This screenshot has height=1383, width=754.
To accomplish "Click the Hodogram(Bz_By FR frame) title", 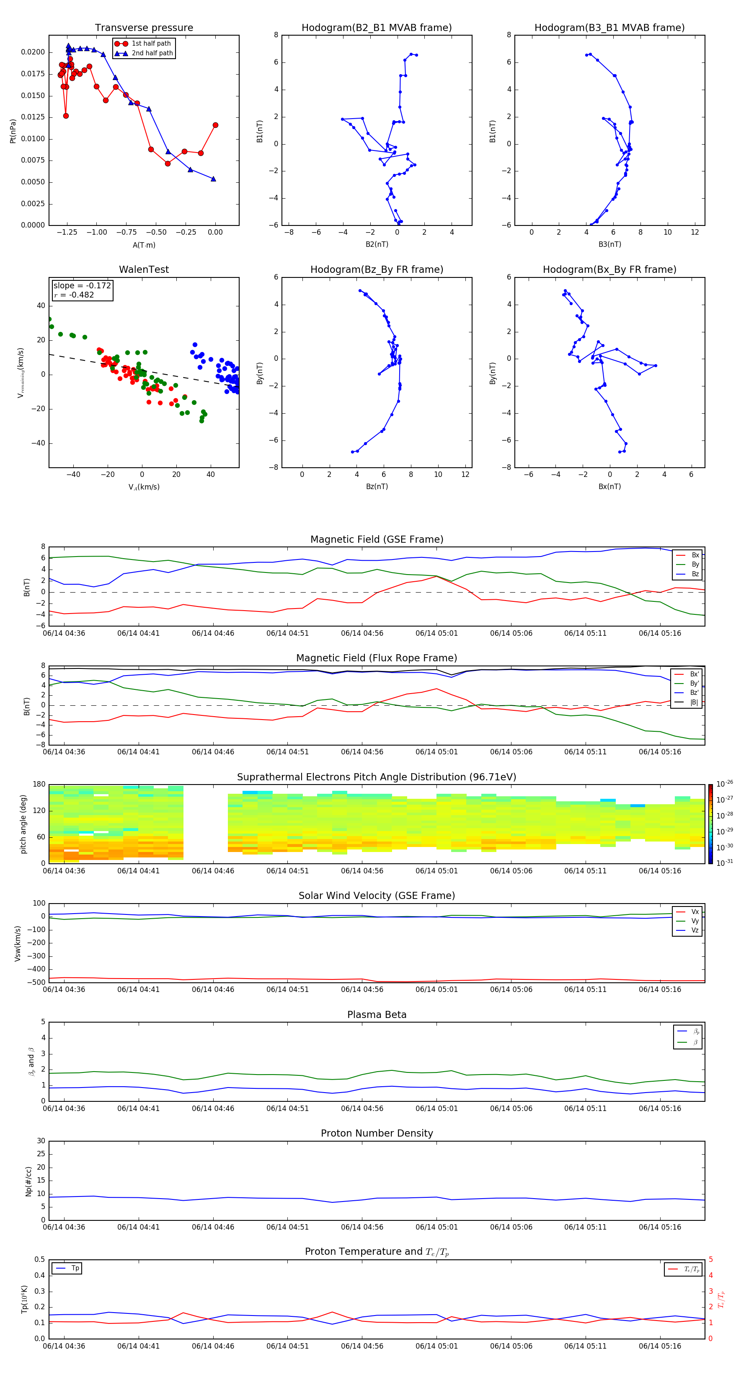I will click(x=377, y=269).
